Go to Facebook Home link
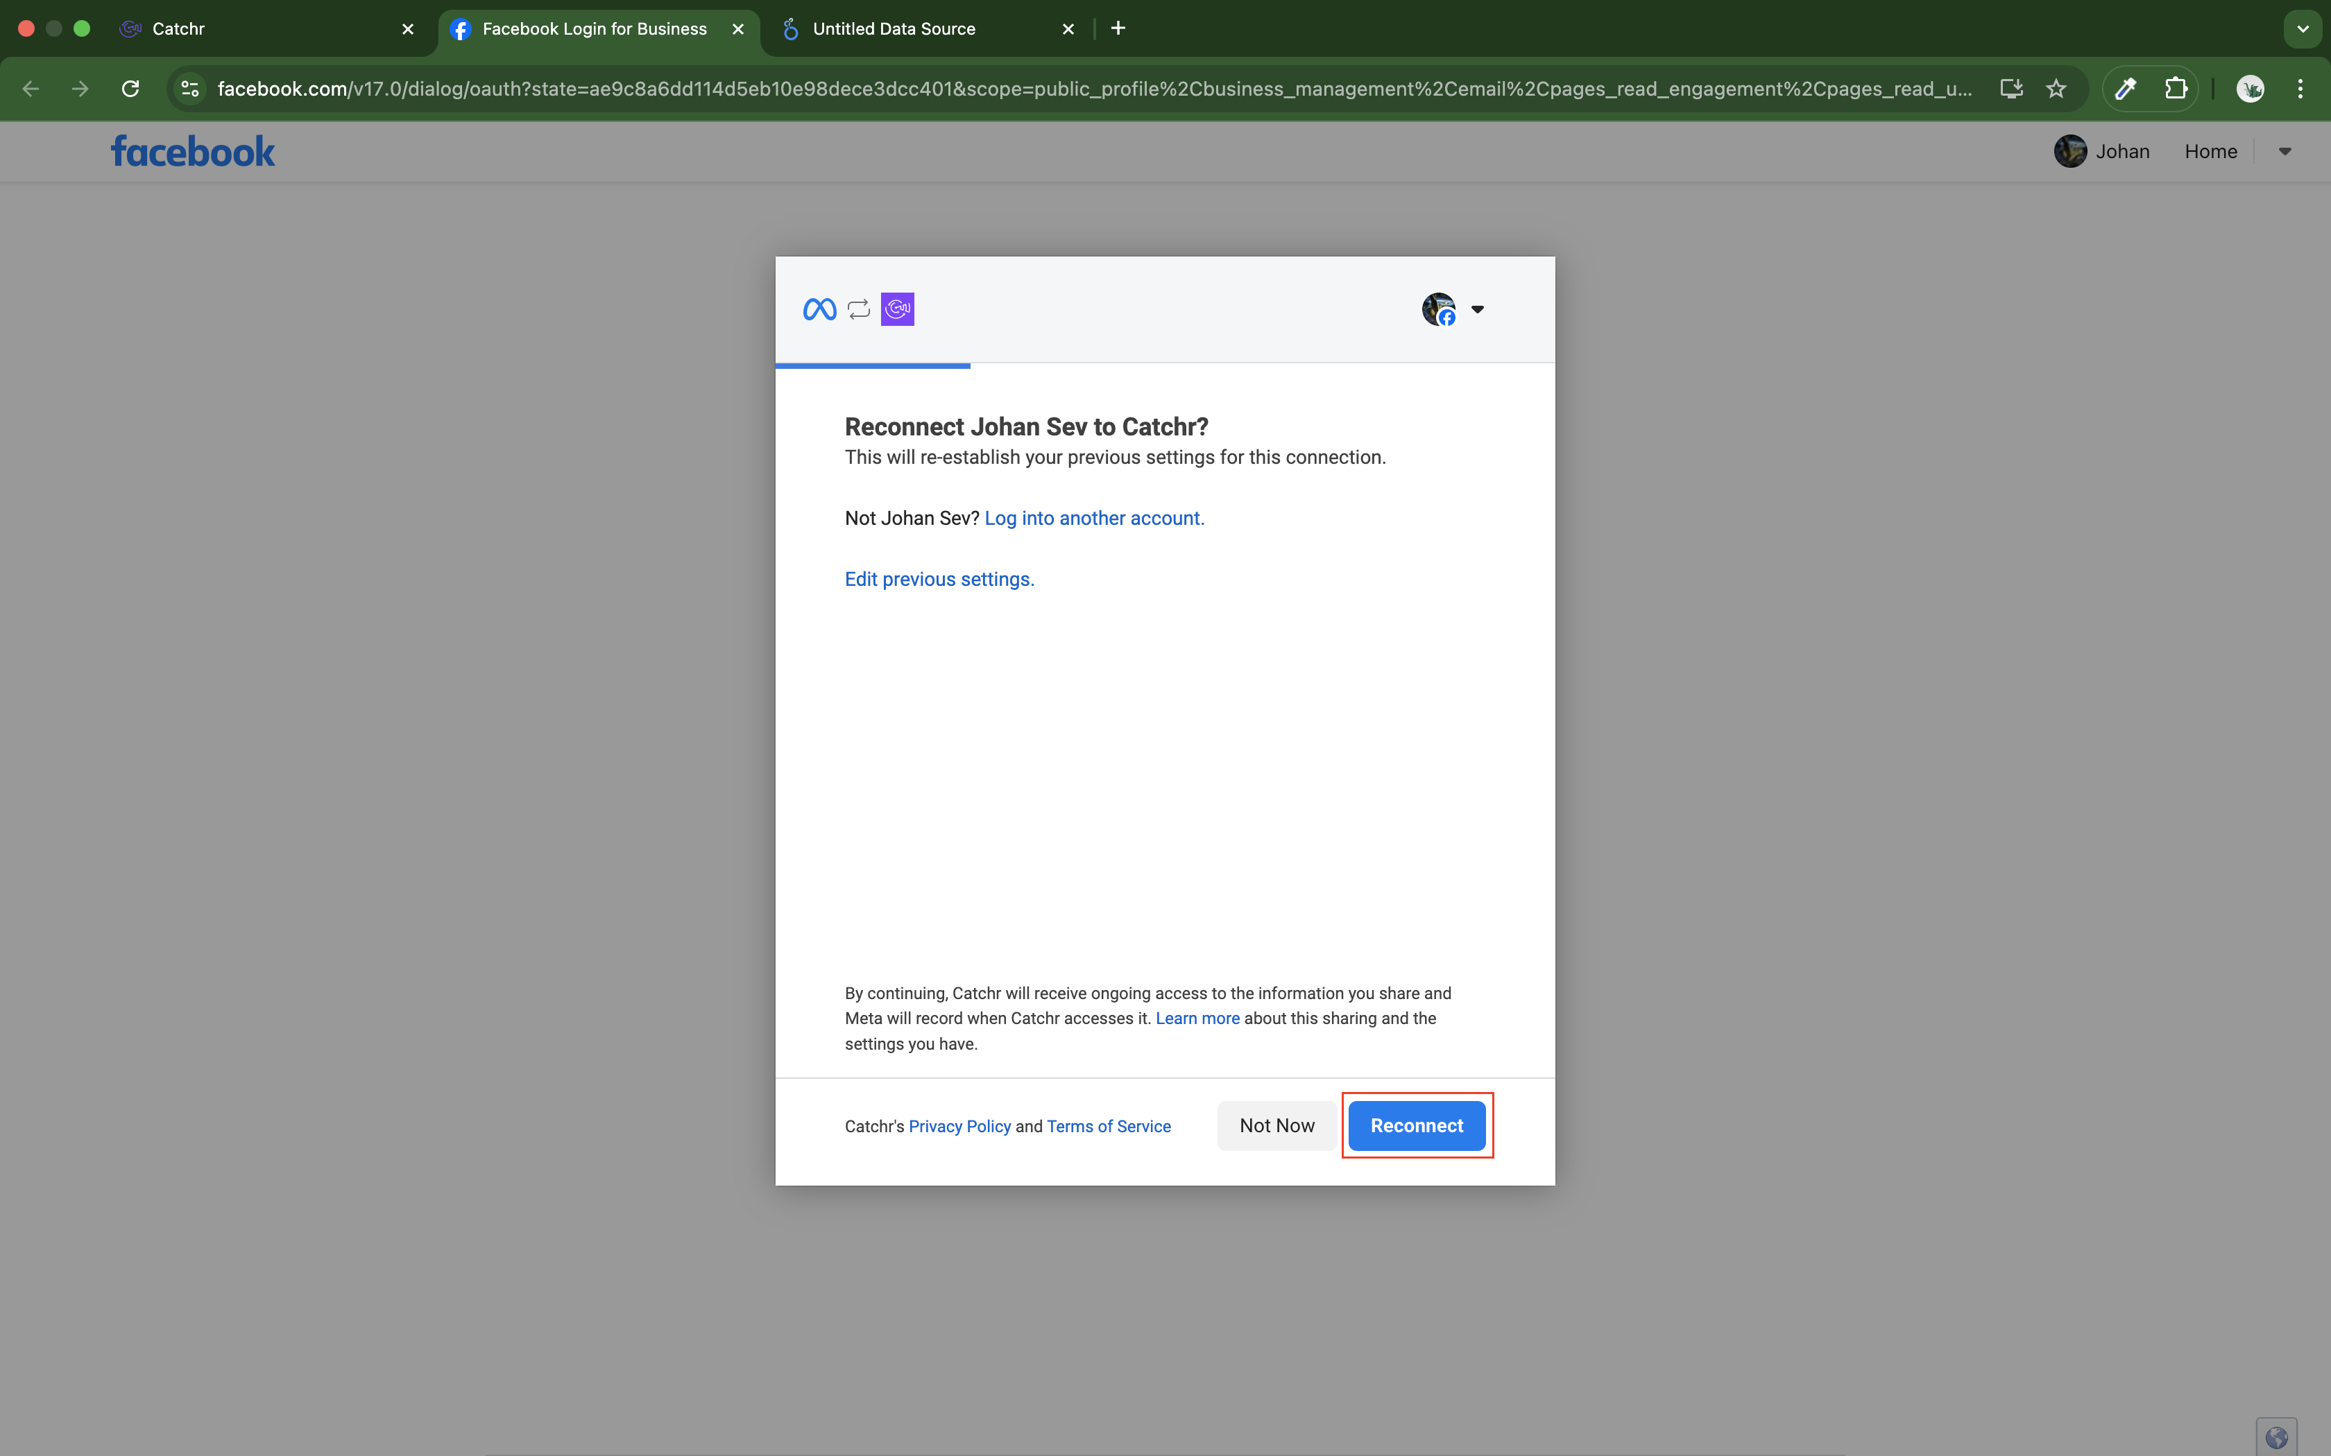Viewport: 2331px width, 1456px height. point(2210,151)
